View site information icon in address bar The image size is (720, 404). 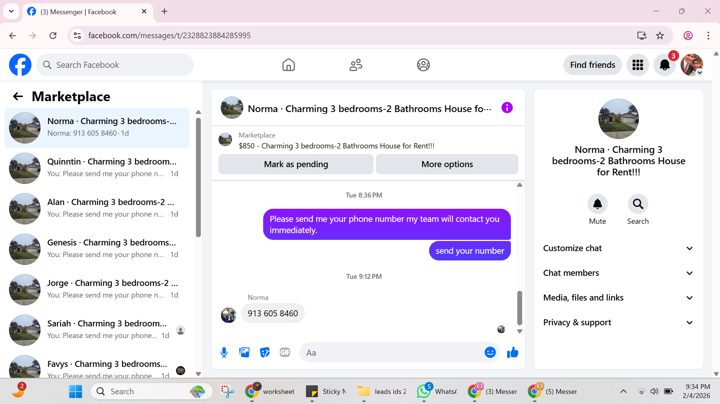tap(77, 36)
